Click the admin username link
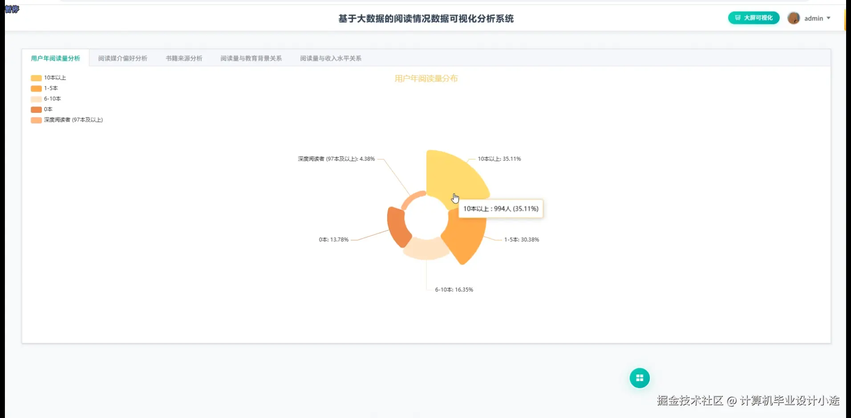Image resolution: width=851 pixels, height=418 pixels. pos(814,18)
